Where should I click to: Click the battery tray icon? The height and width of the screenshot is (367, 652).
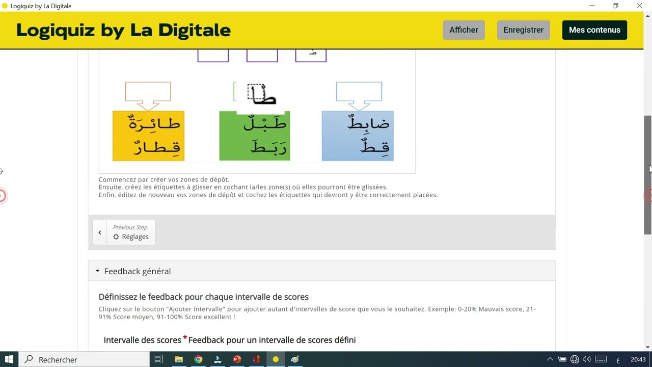point(562,359)
